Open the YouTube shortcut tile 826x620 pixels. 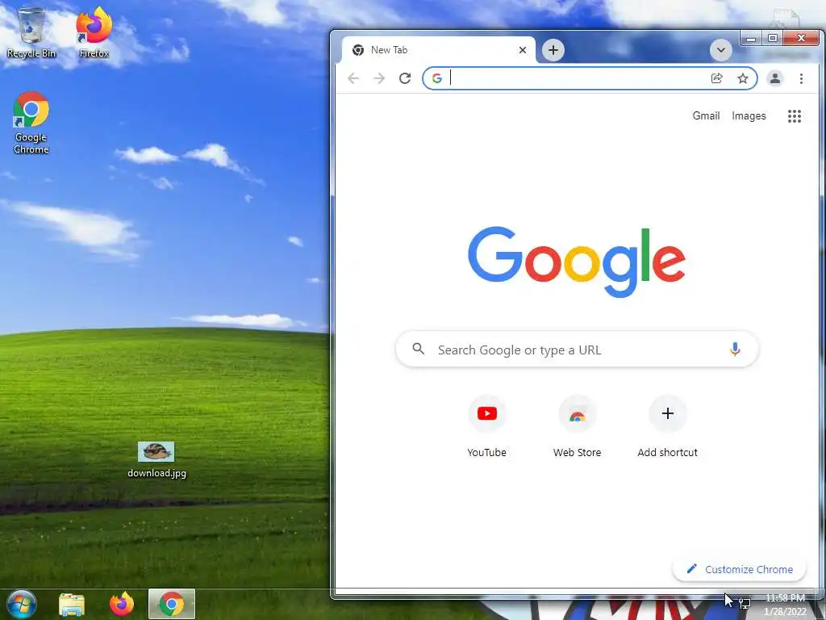tap(486, 426)
